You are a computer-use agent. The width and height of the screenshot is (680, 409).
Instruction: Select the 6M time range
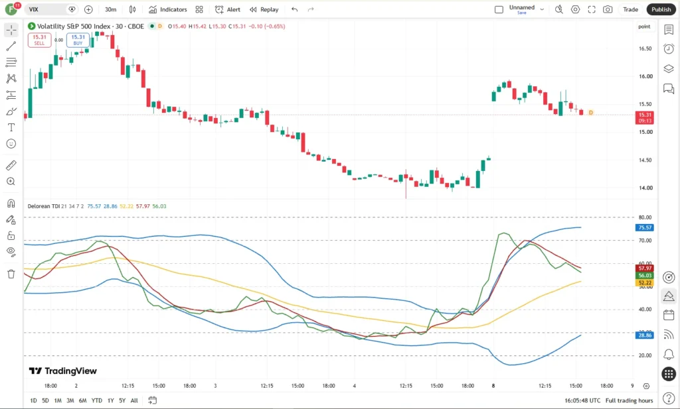[x=83, y=400]
